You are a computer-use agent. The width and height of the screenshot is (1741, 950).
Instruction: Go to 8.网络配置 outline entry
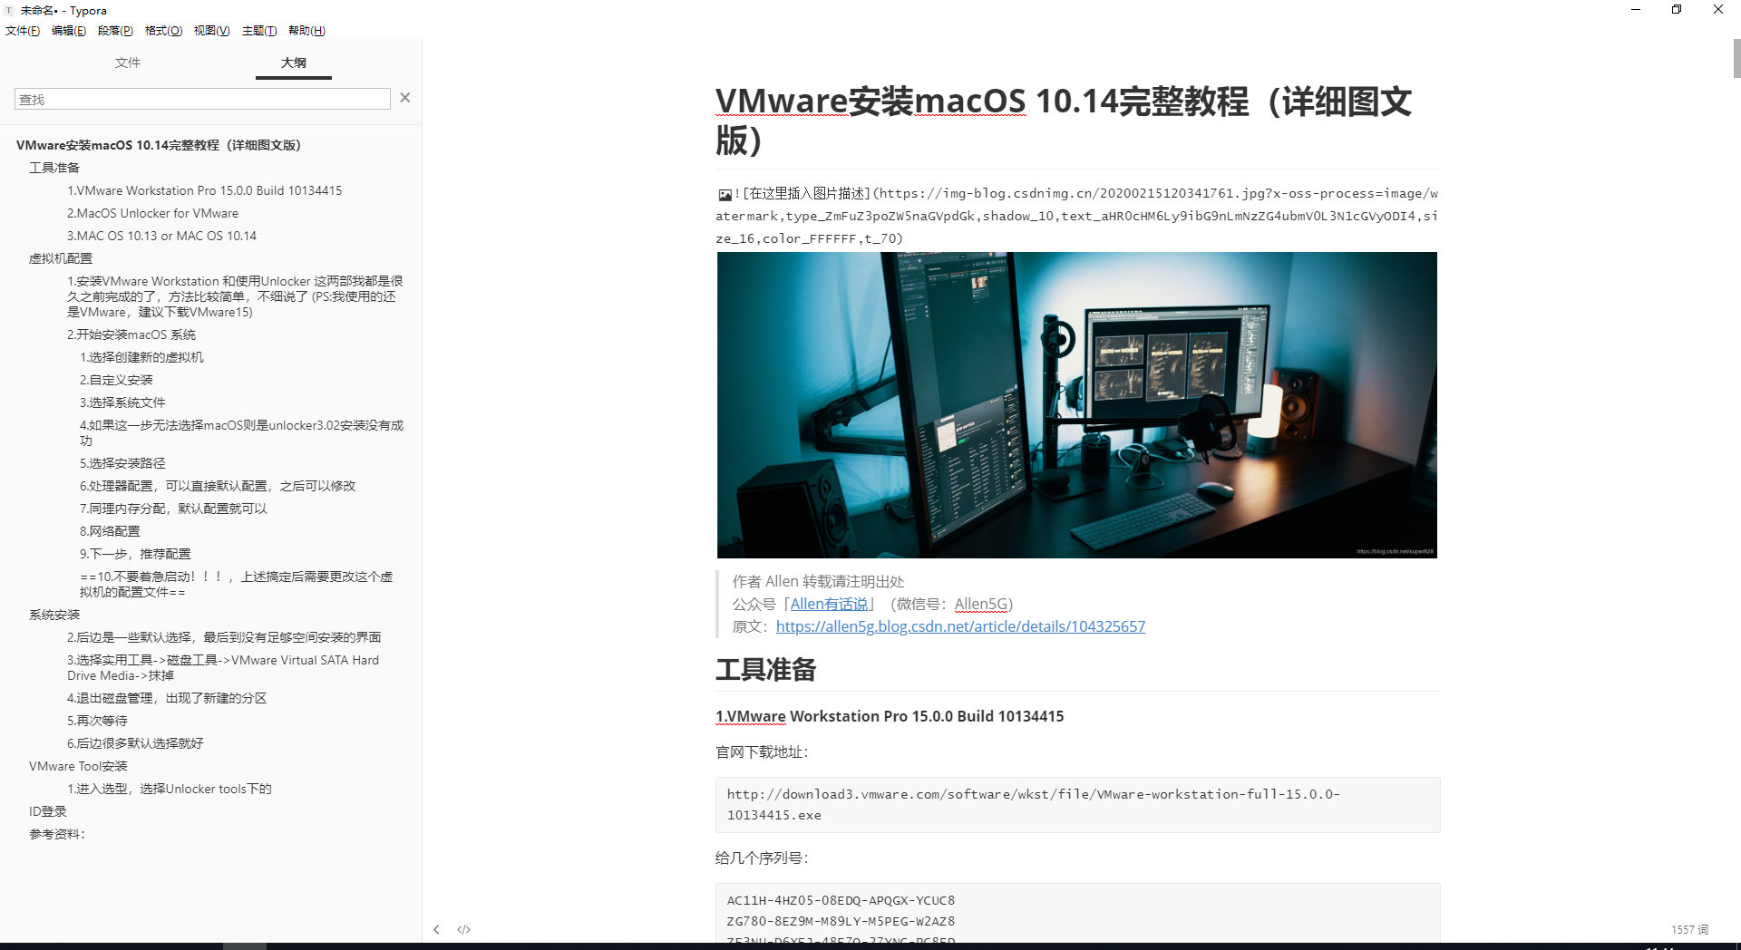(110, 531)
